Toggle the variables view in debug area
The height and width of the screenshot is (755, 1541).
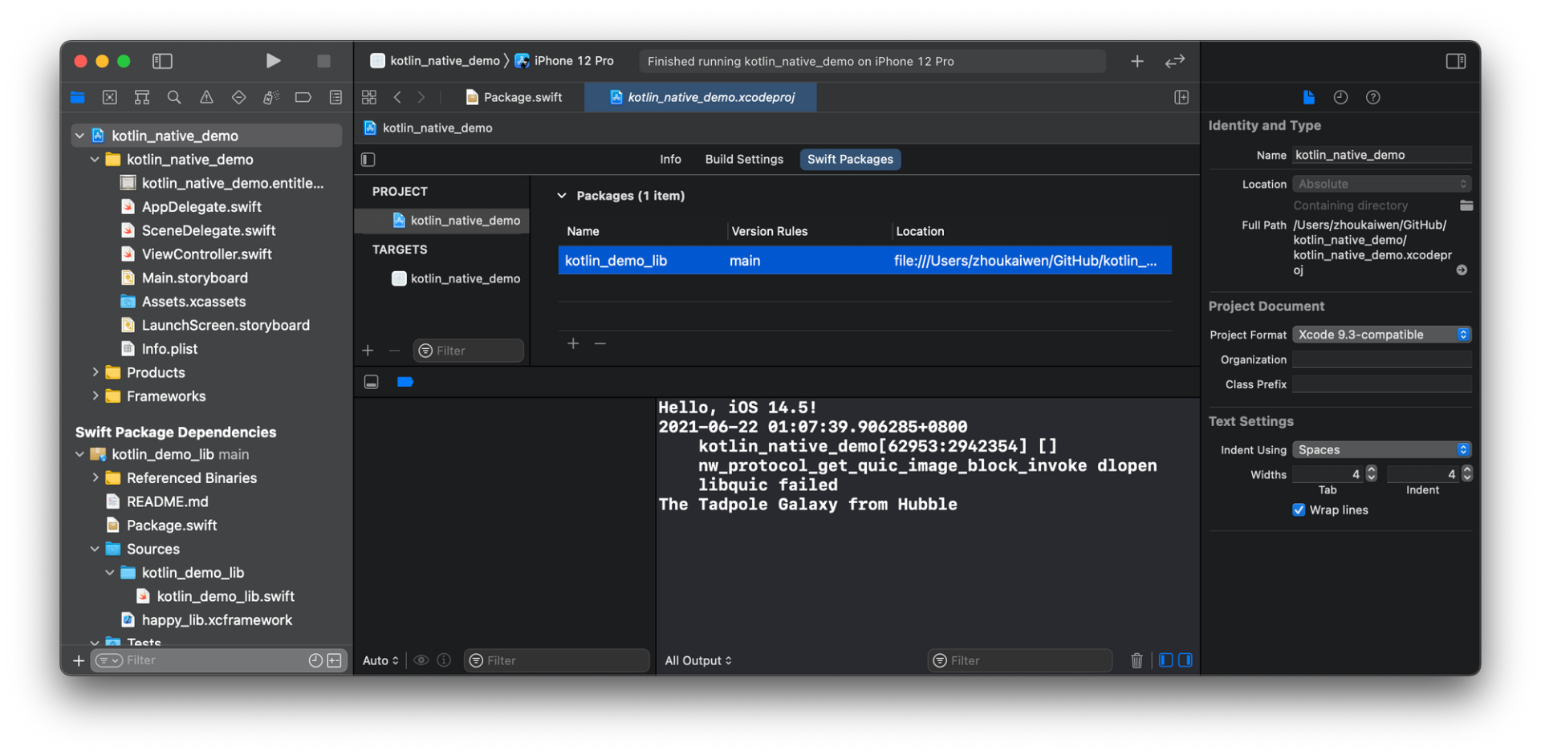pyautogui.click(x=1165, y=660)
